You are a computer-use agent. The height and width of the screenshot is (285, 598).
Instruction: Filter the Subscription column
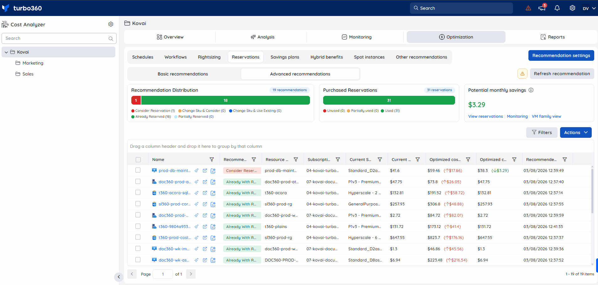[x=338, y=159]
